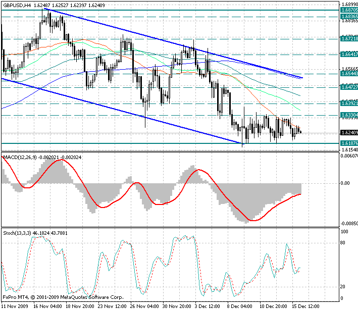Click the 16 Nov 04:00 time label
Viewport: 358px width, 310px height.
tap(47, 306)
